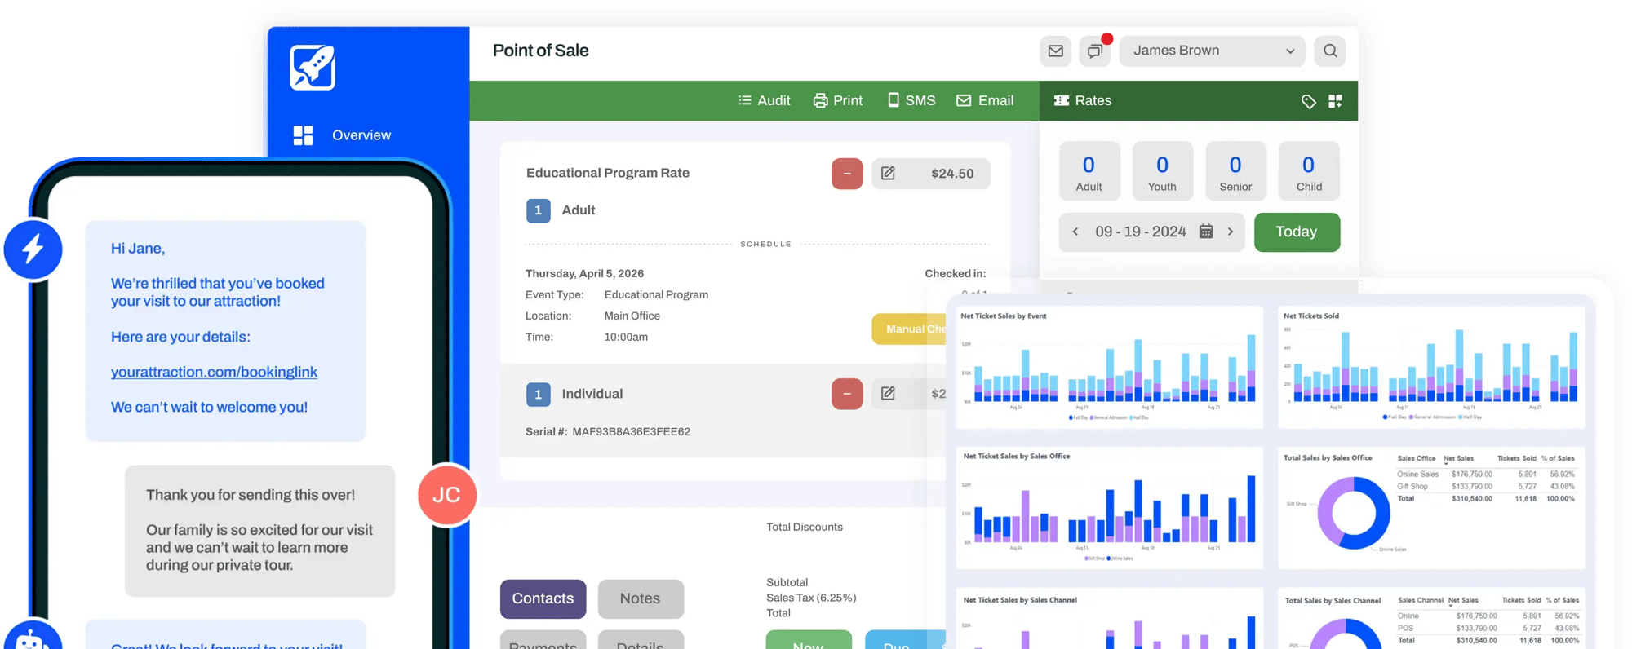
Task: Select the Adult rate counter tile
Action: click(x=1089, y=171)
